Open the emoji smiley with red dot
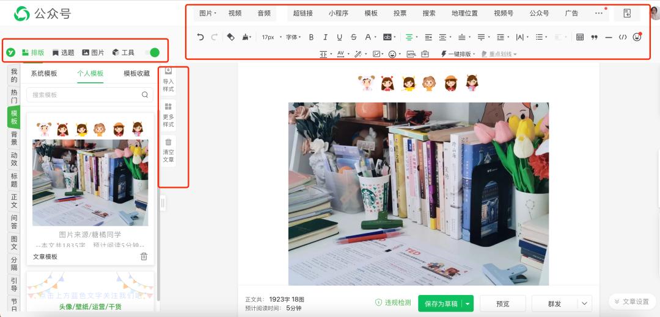This screenshot has width=660, height=317. (637, 37)
